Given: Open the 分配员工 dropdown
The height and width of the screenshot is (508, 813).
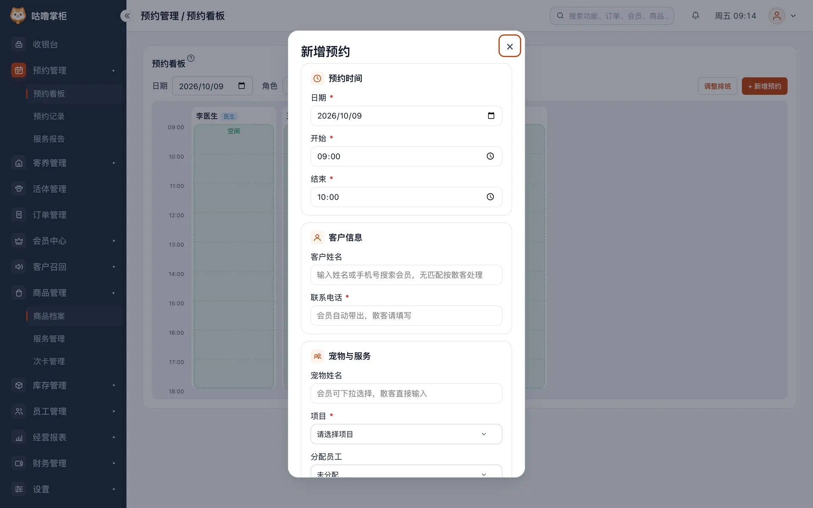Looking at the screenshot, I should click(x=406, y=471).
